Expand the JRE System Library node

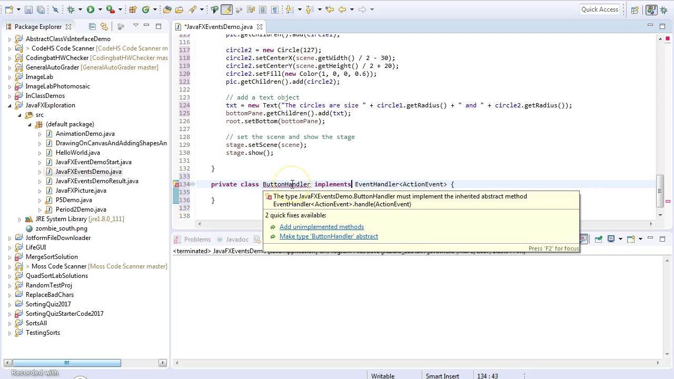click(x=19, y=219)
